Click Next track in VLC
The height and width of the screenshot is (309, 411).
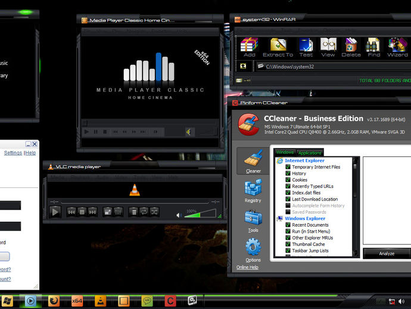tap(92, 212)
